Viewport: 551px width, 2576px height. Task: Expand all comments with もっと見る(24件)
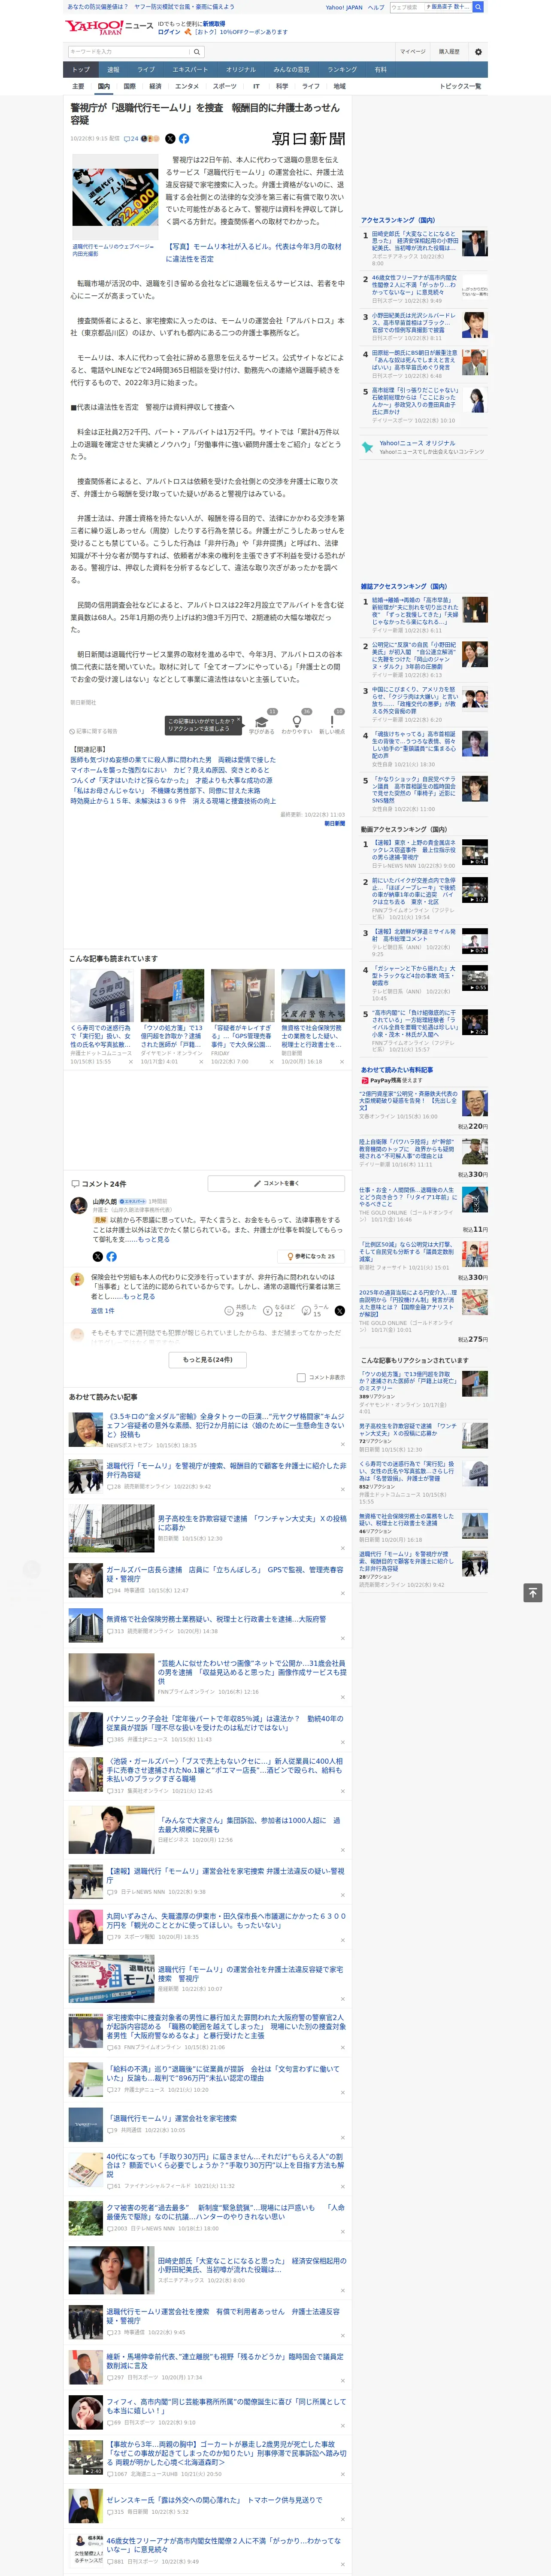click(x=208, y=1360)
